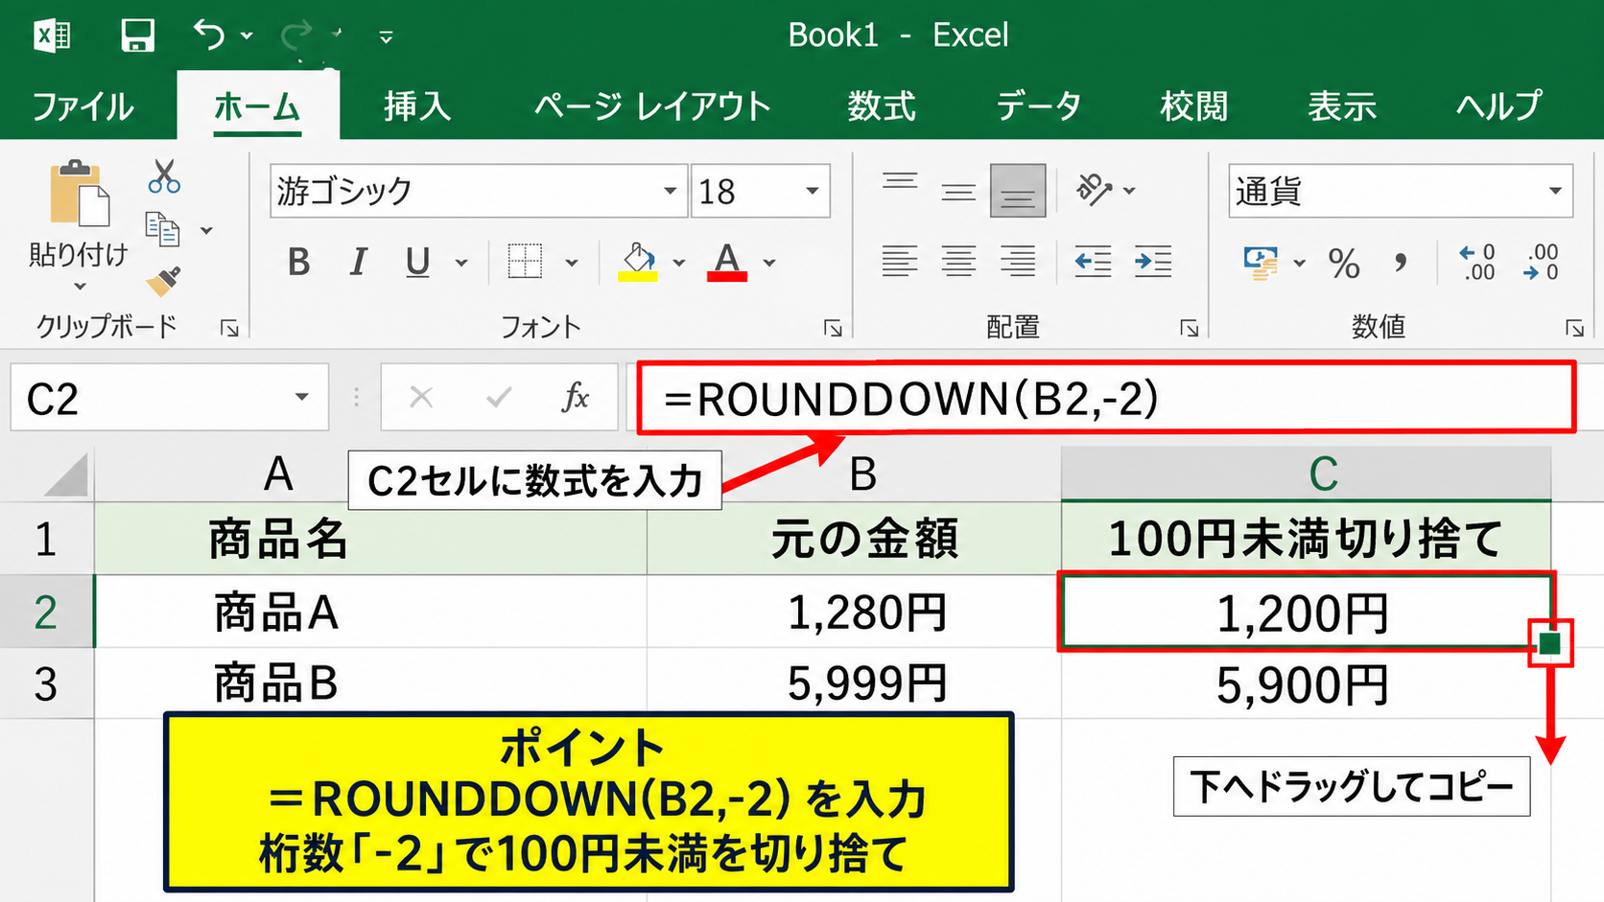Apply red font color A
Viewport: 1604px width, 902px height.
[727, 262]
